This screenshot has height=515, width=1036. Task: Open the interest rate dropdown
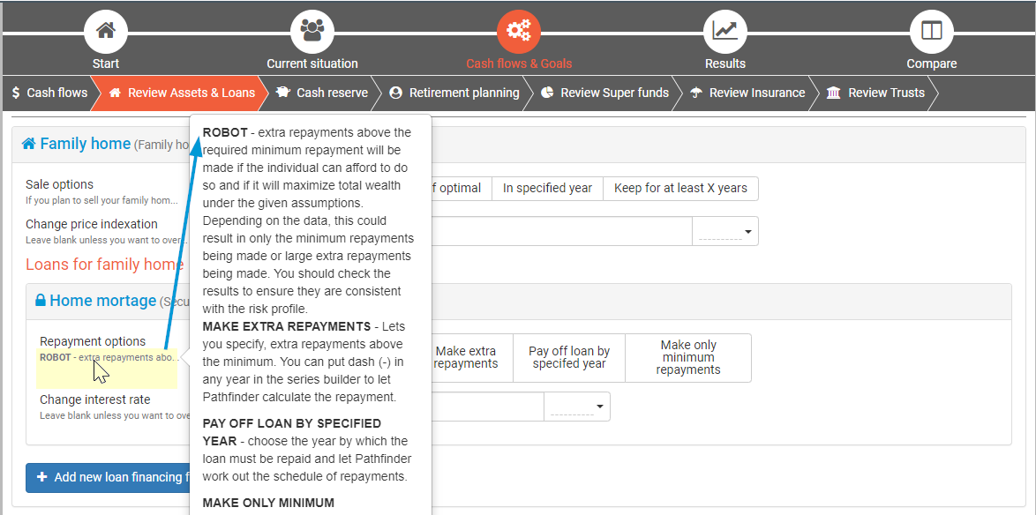pyautogui.click(x=577, y=407)
